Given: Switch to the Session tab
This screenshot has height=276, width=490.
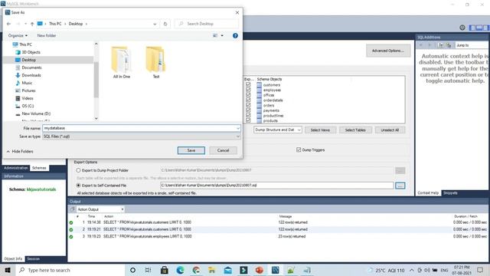Looking at the screenshot, I should click(x=33, y=259).
